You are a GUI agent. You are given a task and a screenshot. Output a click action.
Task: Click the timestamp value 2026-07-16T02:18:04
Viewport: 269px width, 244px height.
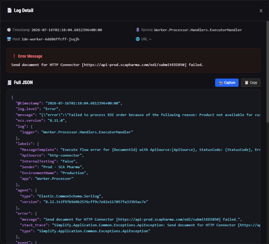[67, 30]
